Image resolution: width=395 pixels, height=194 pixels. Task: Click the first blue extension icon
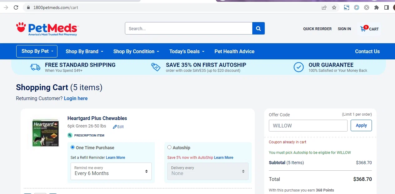[x=347, y=7]
